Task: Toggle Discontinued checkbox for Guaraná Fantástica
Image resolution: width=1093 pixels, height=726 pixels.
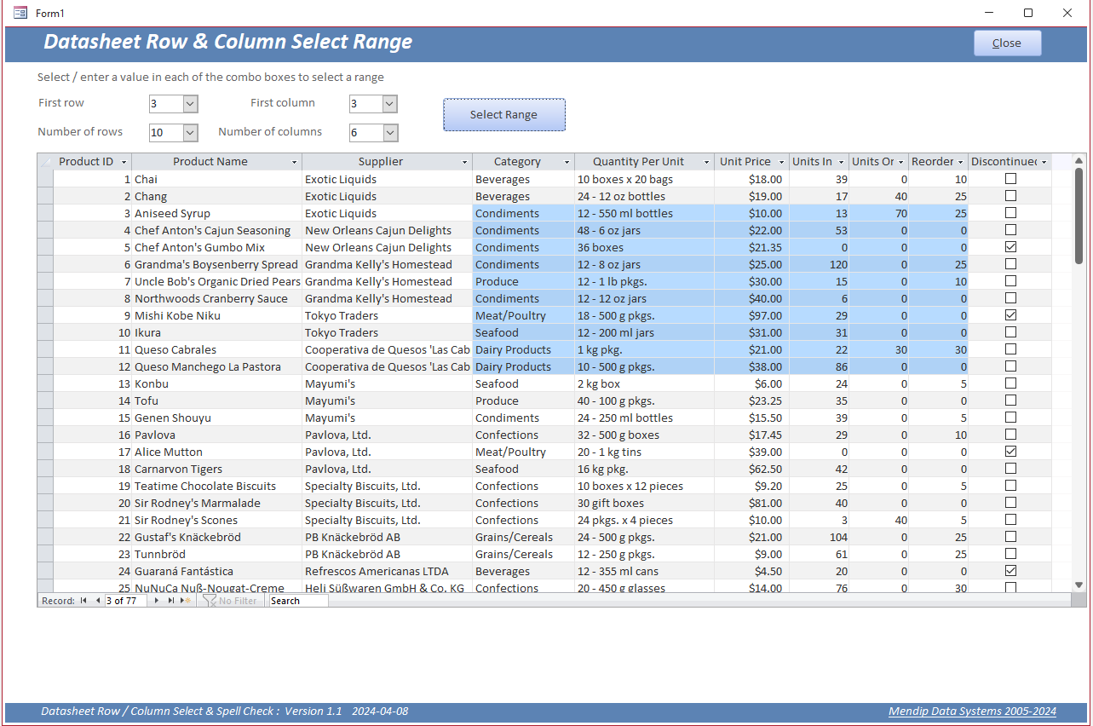Action: [x=1010, y=571]
